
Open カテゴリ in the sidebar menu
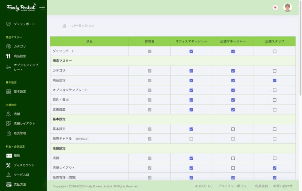point(20,46)
